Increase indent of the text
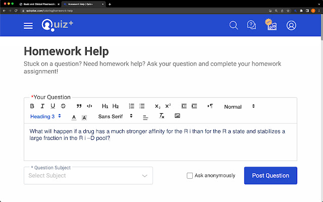The image size is (323, 202). (194, 106)
